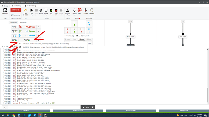209x117 pixels.
Task: Jog Z+ with the blue up arrow
Action: point(89,24)
